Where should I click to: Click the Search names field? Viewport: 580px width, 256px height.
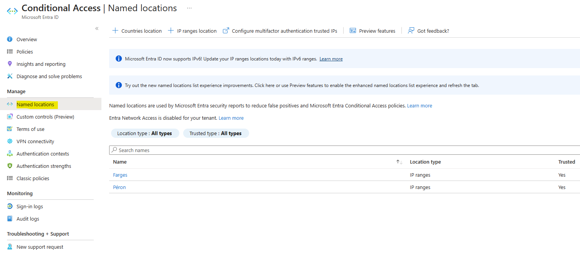click(x=345, y=150)
